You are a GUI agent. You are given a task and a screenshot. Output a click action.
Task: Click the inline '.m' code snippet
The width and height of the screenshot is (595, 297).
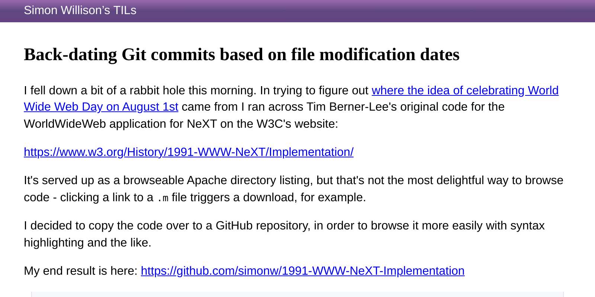[x=163, y=198]
